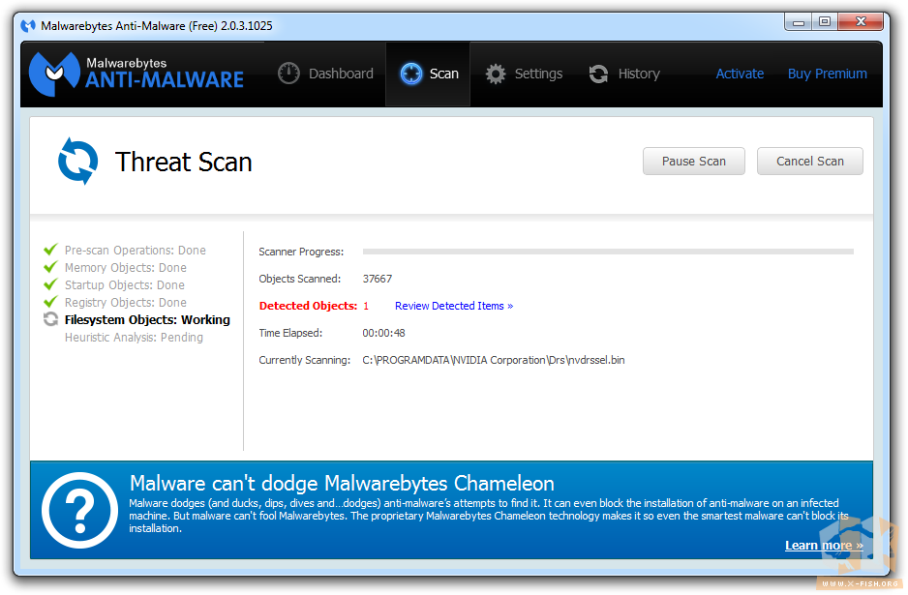Click the spinner icon beside Filesystem Objects

click(51, 319)
